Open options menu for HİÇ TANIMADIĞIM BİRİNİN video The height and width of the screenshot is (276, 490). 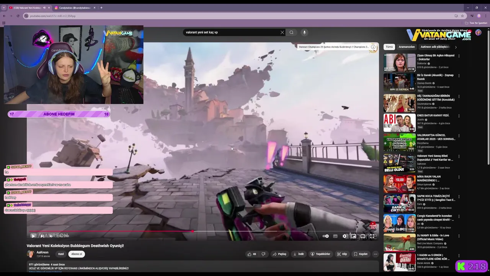click(x=459, y=96)
